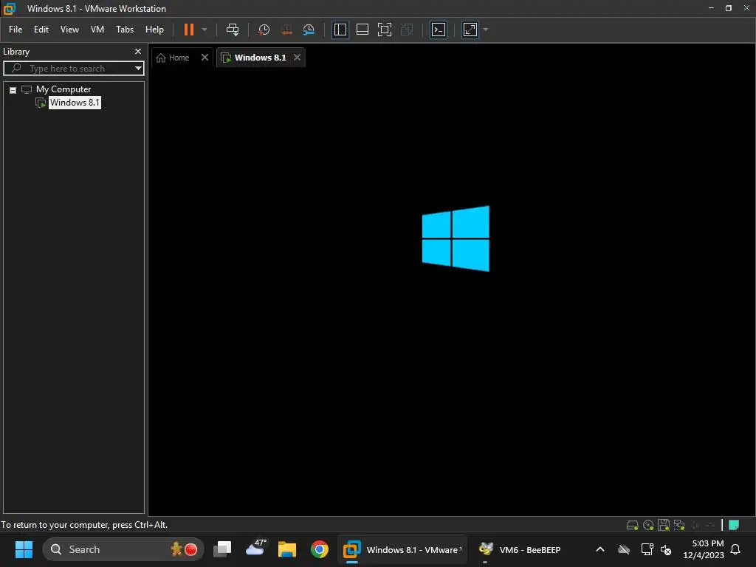Viewport: 756px width, 567px height.
Task: Open the Help menu
Action: click(x=154, y=30)
